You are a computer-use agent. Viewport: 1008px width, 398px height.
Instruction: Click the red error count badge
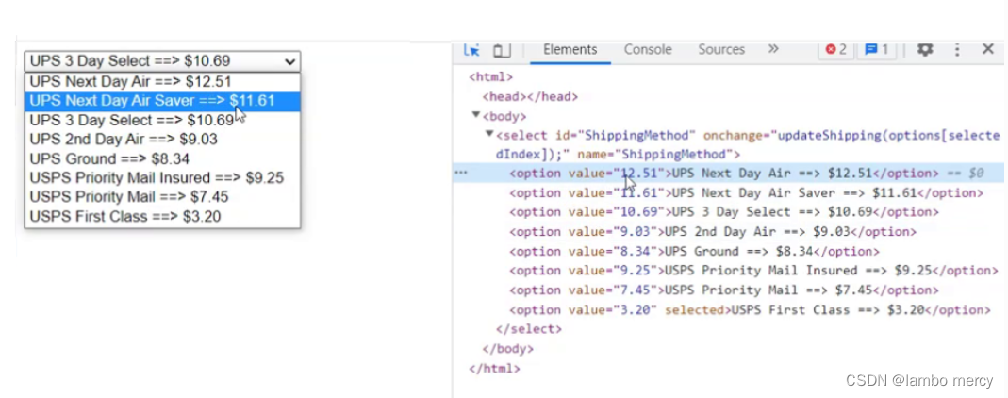pyautogui.click(x=835, y=49)
